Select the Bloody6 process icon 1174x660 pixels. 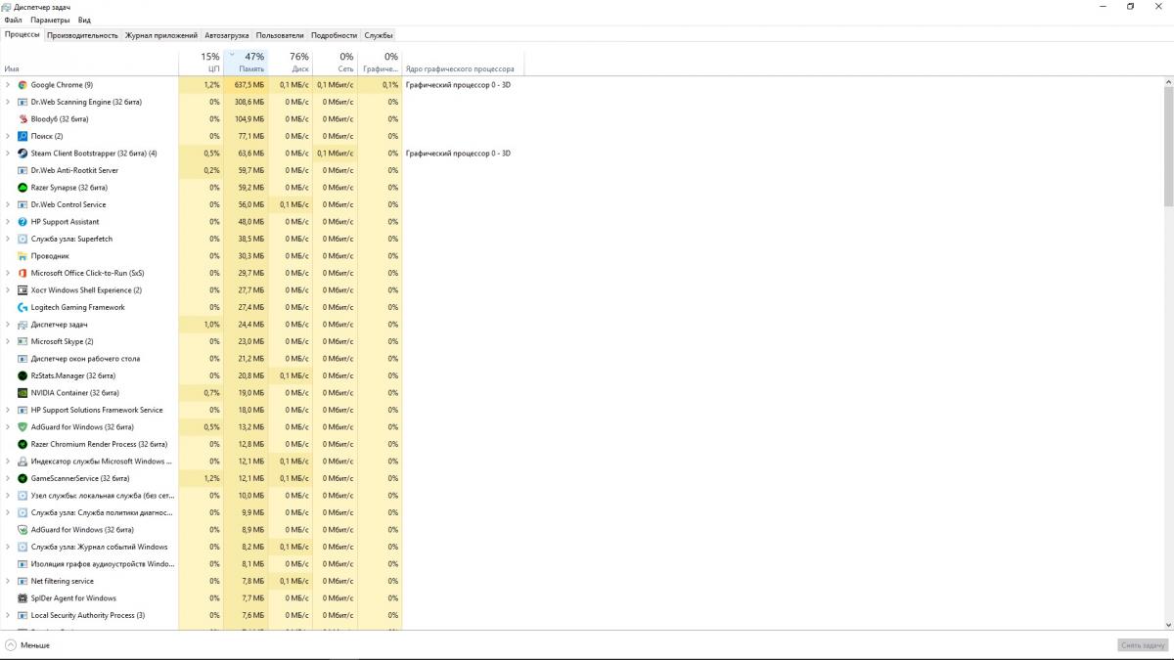click(x=23, y=119)
